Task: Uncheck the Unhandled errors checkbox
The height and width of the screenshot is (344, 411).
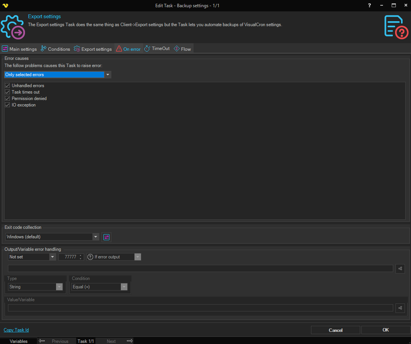Action: [7, 86]
